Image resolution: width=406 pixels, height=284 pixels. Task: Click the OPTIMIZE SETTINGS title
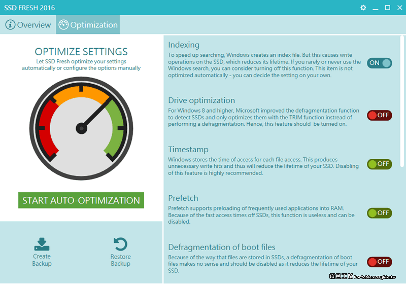pos(81,51)
